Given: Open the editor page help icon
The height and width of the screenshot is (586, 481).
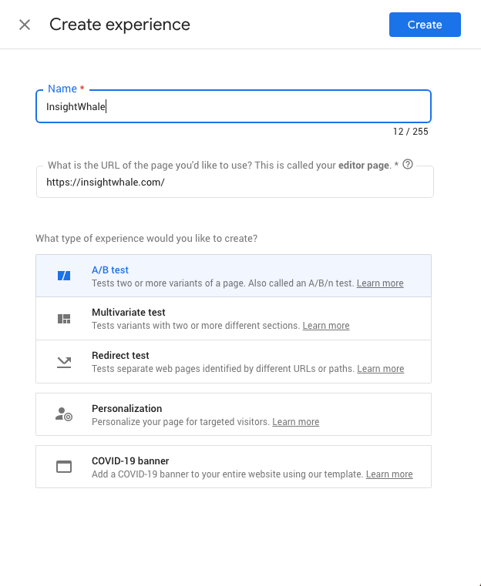Looking at the screenshot, I should click(x=408, y=164).
